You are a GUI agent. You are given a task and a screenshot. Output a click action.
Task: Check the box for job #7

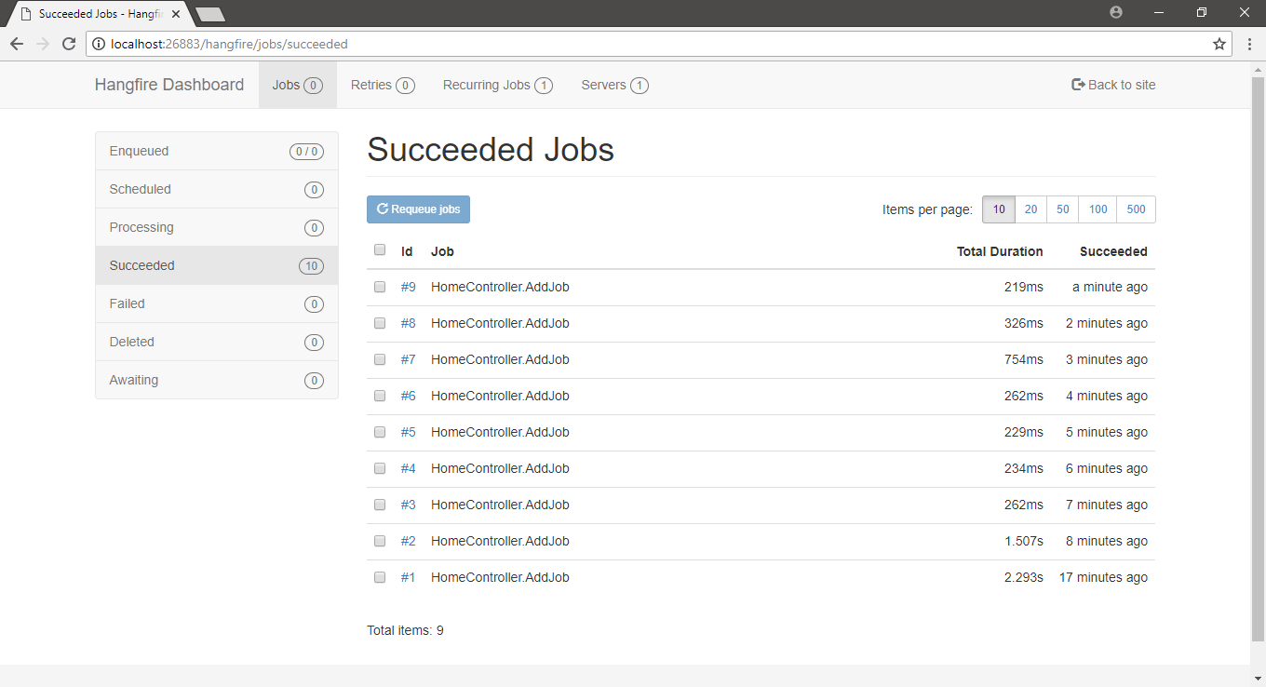pyautogui.click(x=380, y=359)
